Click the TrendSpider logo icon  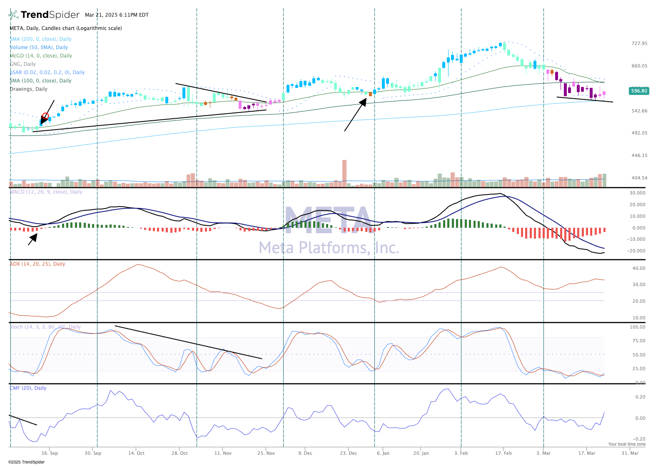click(14, 15)
